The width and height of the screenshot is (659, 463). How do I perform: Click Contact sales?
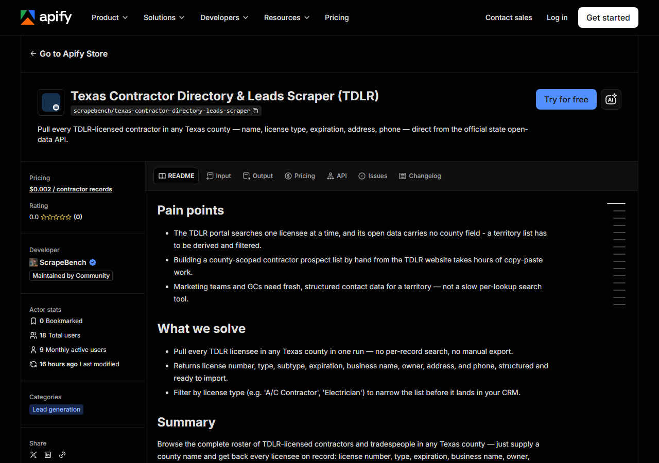(509, 17)
